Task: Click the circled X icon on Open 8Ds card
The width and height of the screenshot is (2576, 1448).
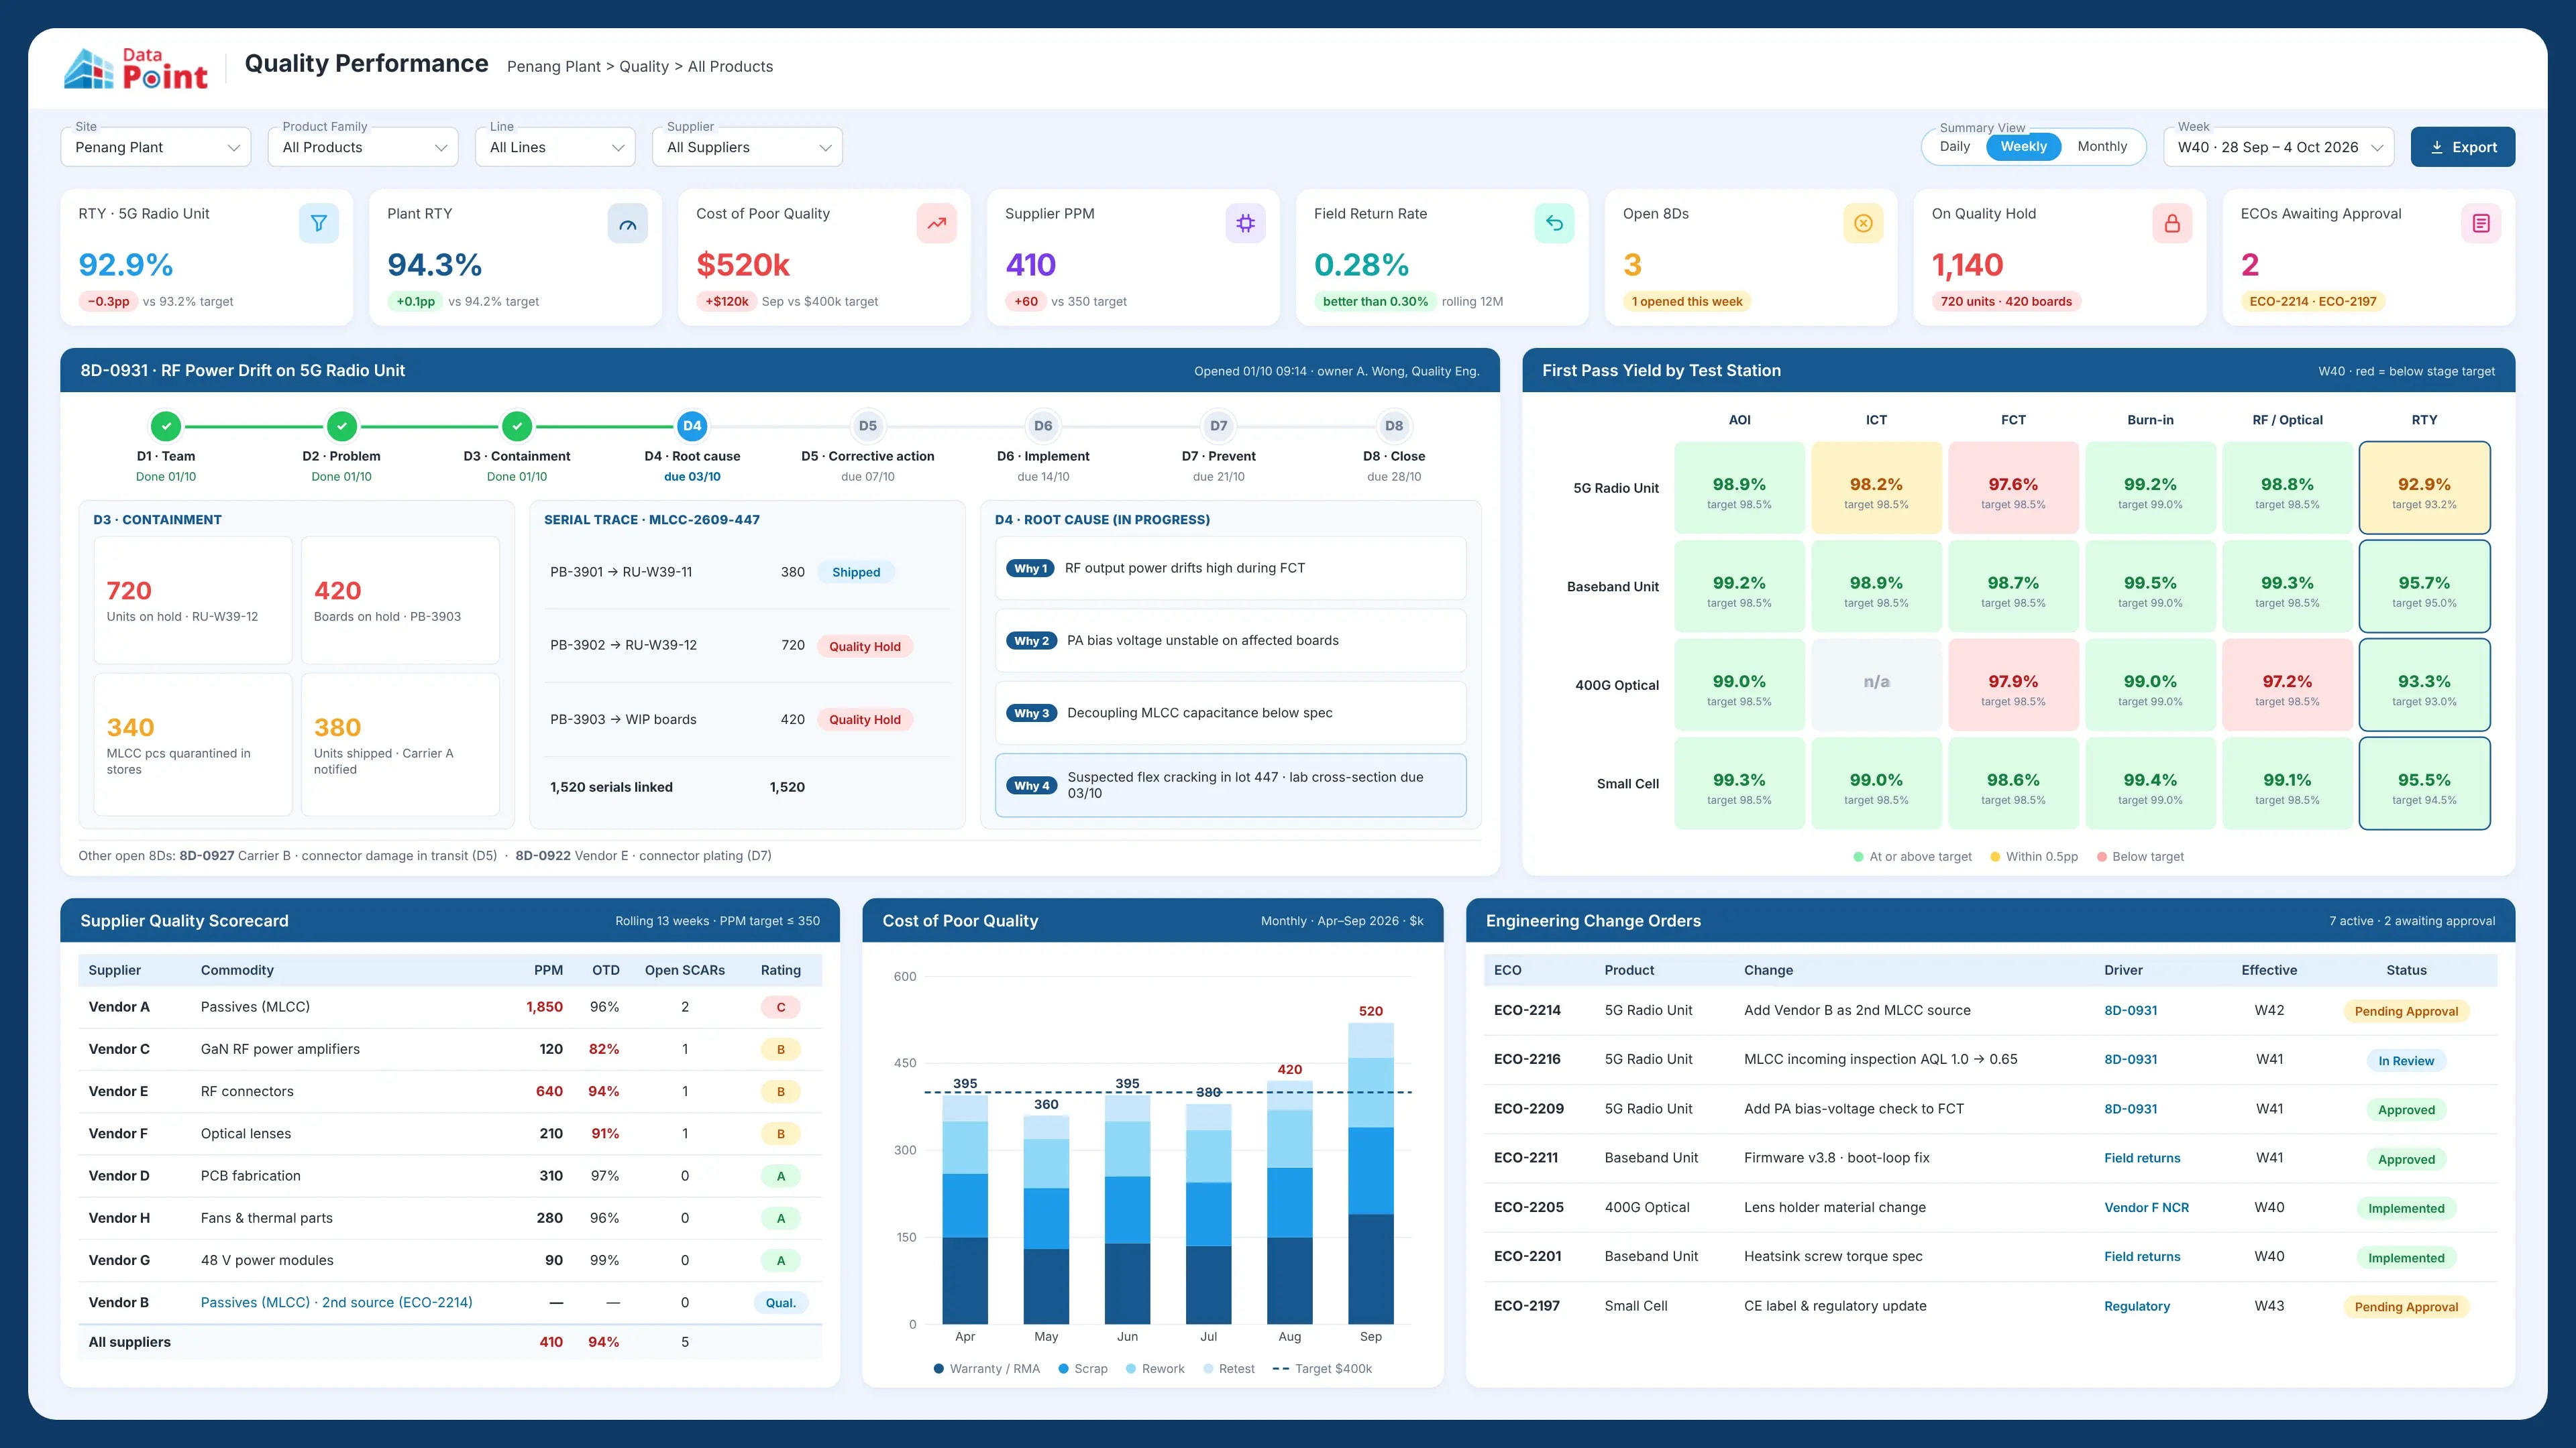Action: tap(1863, 223)
